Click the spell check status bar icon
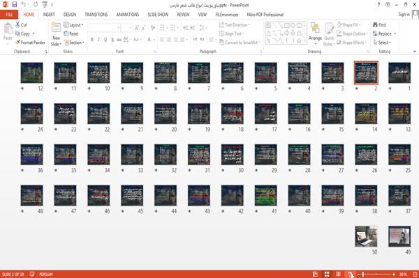419x278 pixels. pyautogui.click(x=32, y=274)
